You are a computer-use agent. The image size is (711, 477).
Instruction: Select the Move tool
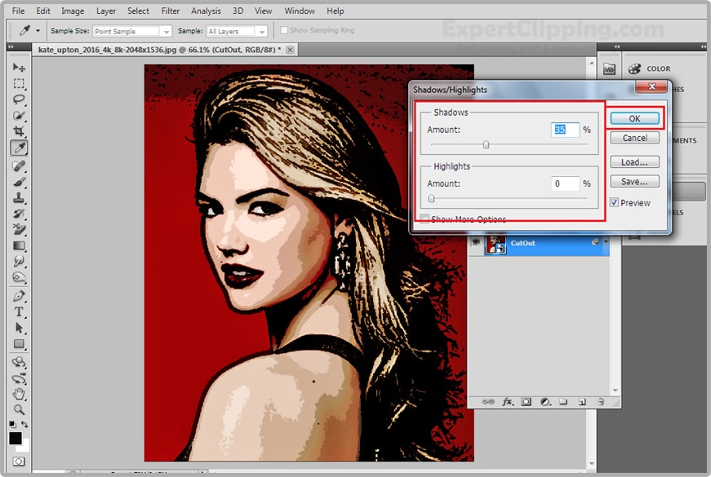(19, 68)
